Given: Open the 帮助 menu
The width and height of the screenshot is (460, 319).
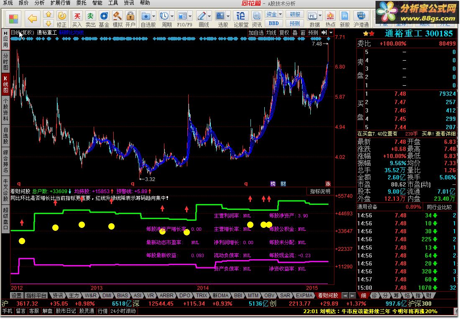Looking at the screenshot, I should [145, 3].
